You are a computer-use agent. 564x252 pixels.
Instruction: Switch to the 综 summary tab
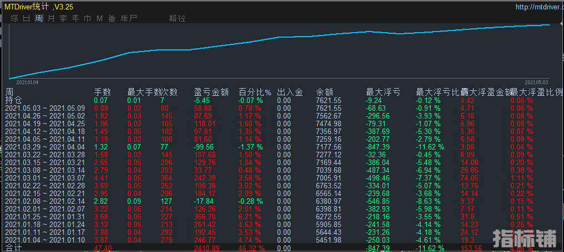pyautogui.click(x=14, y=18)
